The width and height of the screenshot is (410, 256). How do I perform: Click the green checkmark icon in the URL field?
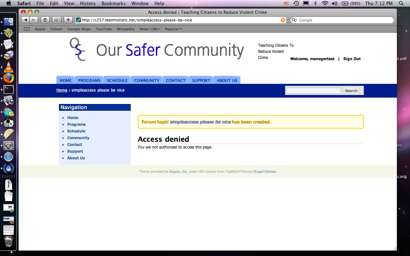click(x=78, y=20)
